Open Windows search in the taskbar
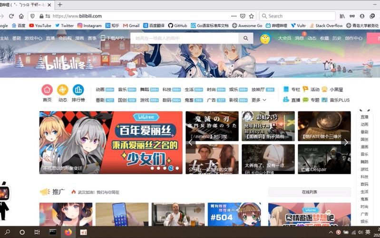 [x=7, y=232]
